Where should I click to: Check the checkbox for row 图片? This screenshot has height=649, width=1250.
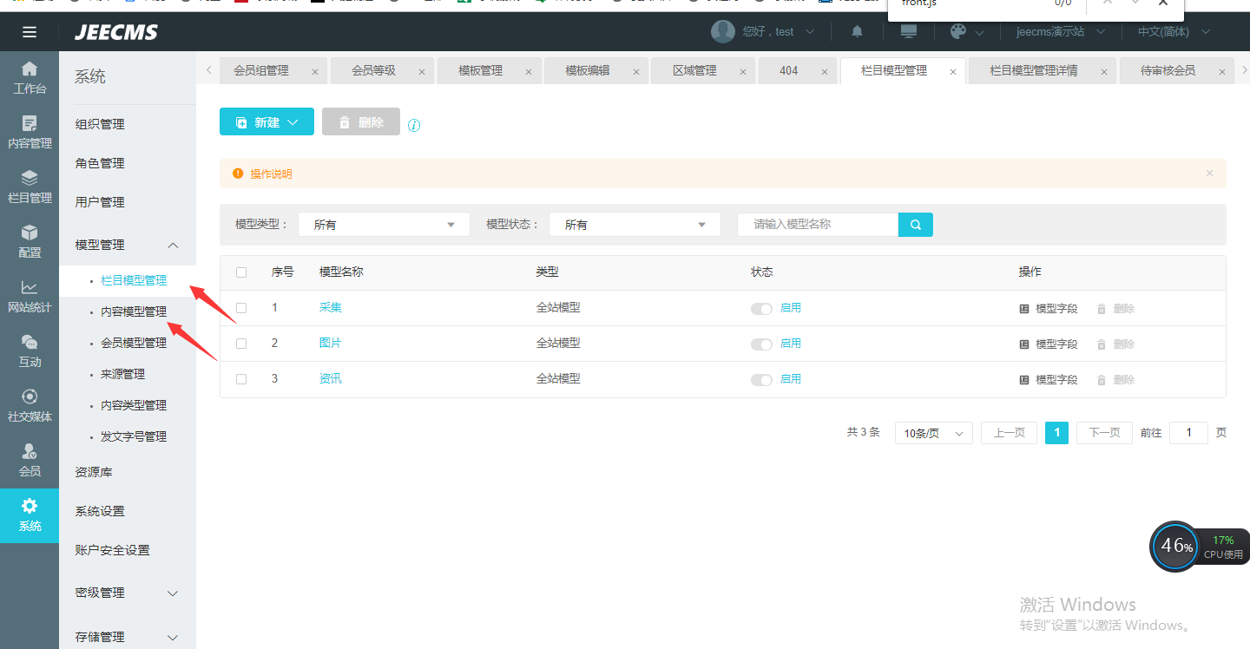[x=241, y=344]
